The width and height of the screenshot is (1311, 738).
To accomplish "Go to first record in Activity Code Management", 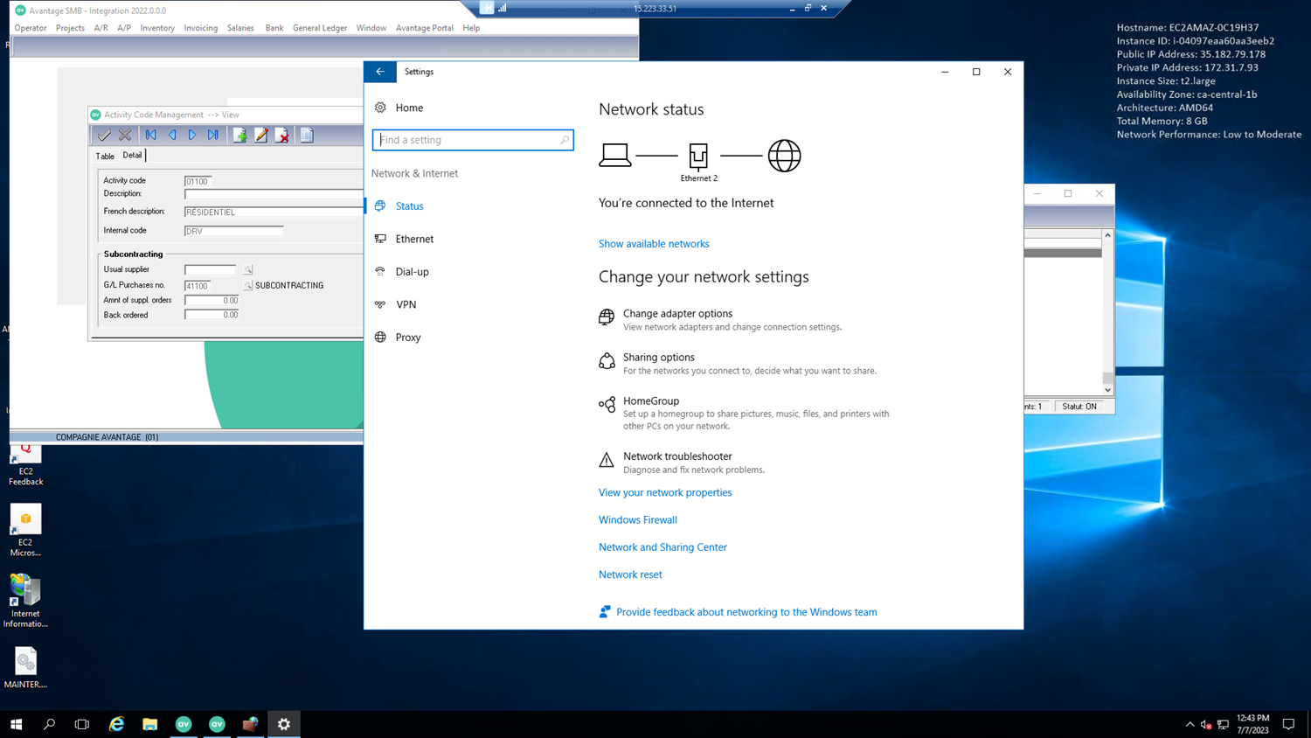I will tap(151, 136).
